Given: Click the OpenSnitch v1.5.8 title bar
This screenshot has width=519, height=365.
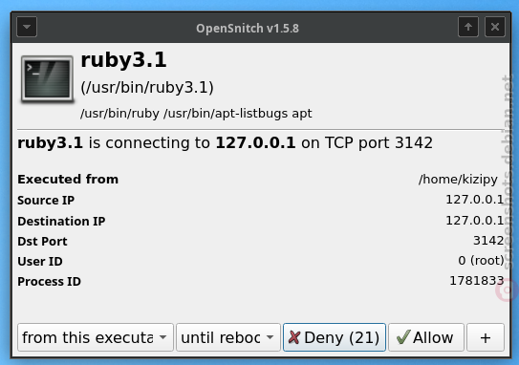Looking at the screenshot, I should coord(248,29).
